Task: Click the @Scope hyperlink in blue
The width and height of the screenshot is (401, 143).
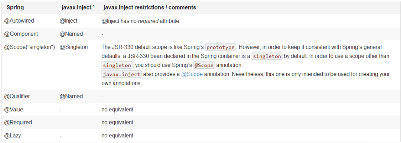Action: pyautogui.click(x=192, y=74)
